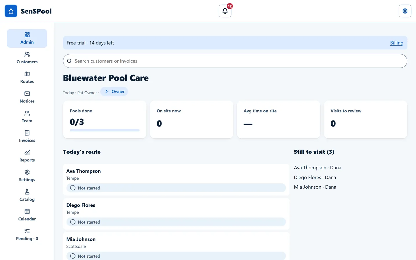Image resolution: width=416 pixels, height=260 pixels.
Task: Click the Calendar icon in sidebar
Action: tap(27, 211)
